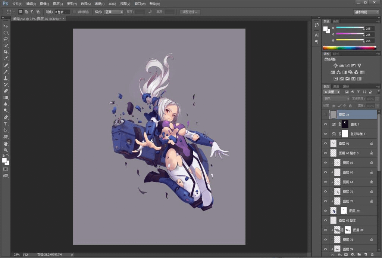Click the 调整边缘 button

(x=190, y=12)
